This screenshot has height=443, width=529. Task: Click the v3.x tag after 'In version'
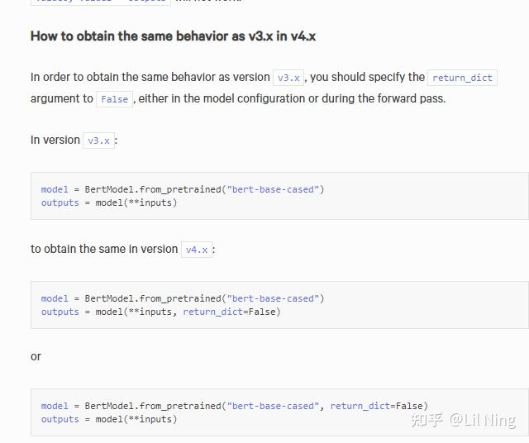pyautogui.click(x=99, y=141)
